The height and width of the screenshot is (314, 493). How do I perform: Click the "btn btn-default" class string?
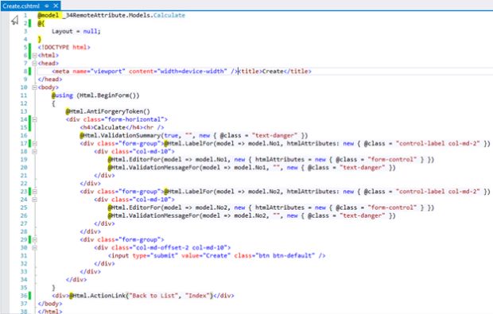tap(285, 255)
